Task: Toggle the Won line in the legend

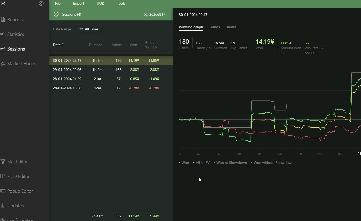Action: pyautogui.click(x=184, y=163)
